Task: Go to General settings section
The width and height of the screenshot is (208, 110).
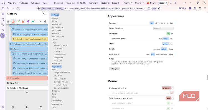Action: tap(55, 18)
